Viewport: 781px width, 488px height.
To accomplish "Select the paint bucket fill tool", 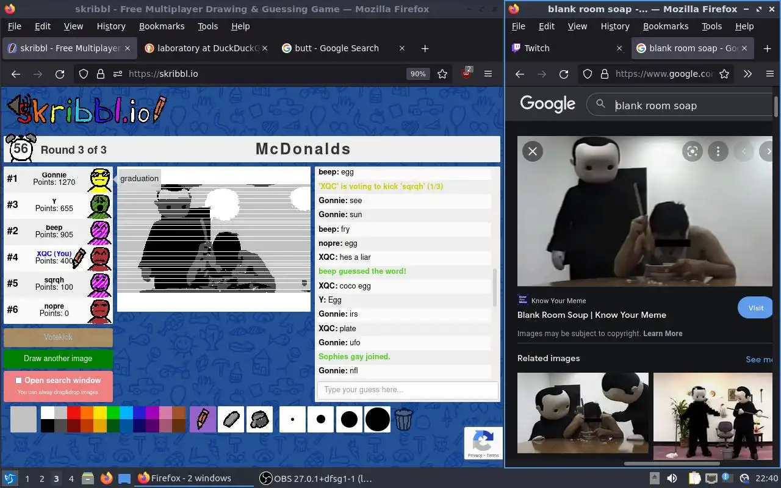I will click(x=259, y=420).
